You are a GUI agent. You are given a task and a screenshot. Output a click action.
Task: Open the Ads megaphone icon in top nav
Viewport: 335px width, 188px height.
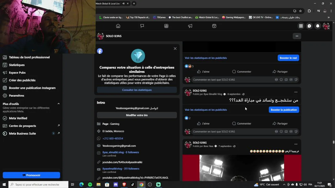tap(190, 26)
